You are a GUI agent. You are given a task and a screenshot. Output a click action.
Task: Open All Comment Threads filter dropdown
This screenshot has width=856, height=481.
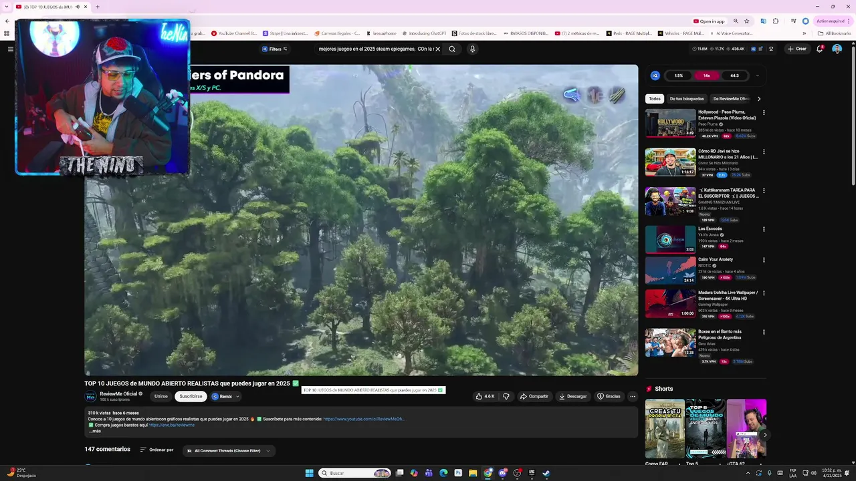(228, 451)
